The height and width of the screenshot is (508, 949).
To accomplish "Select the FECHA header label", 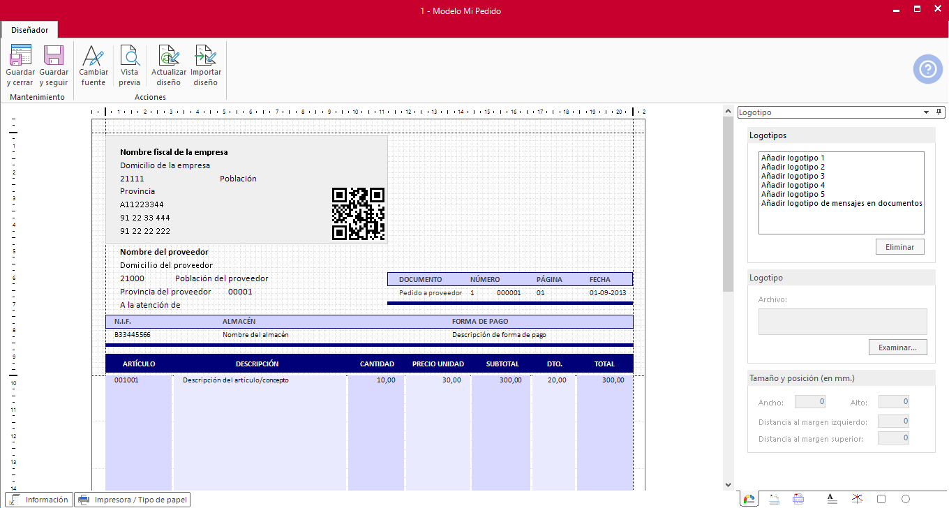I will click(x=599, y=279).
